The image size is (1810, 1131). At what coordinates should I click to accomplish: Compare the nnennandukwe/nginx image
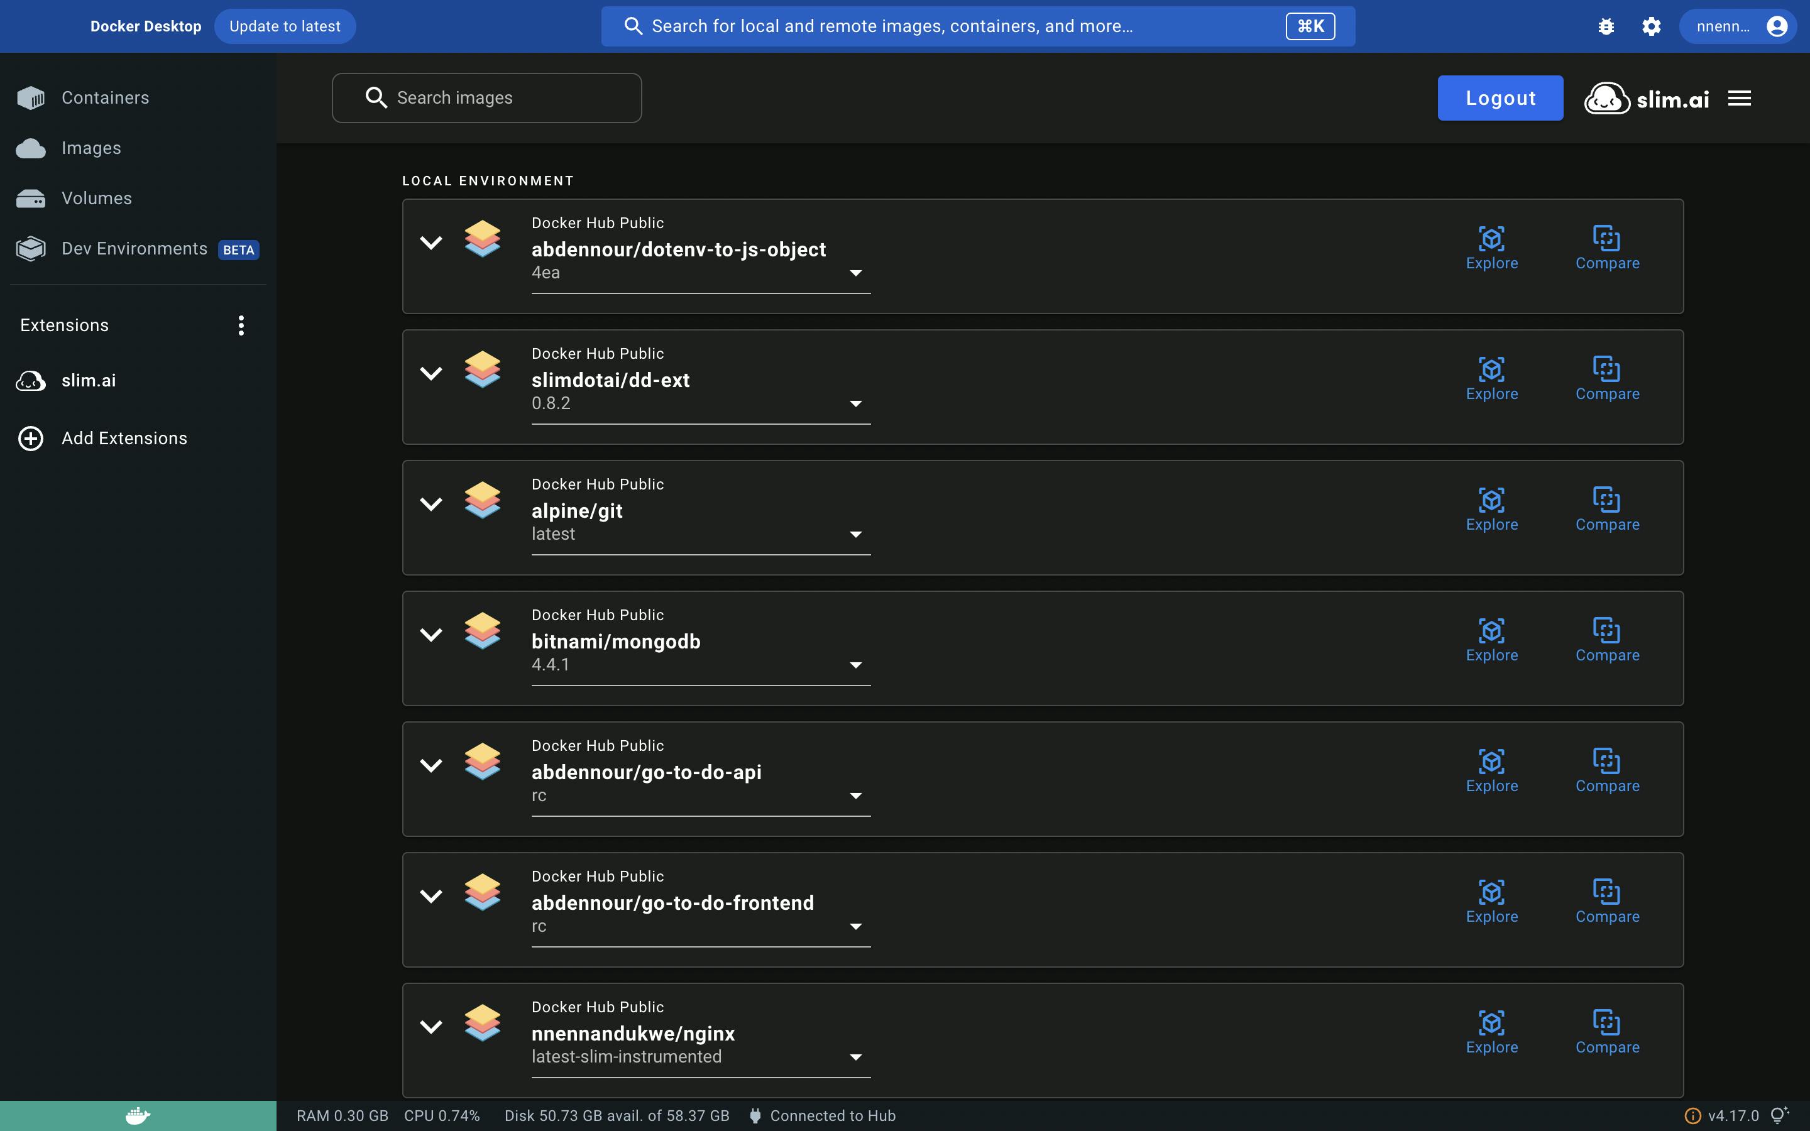click(1607, 1033)
